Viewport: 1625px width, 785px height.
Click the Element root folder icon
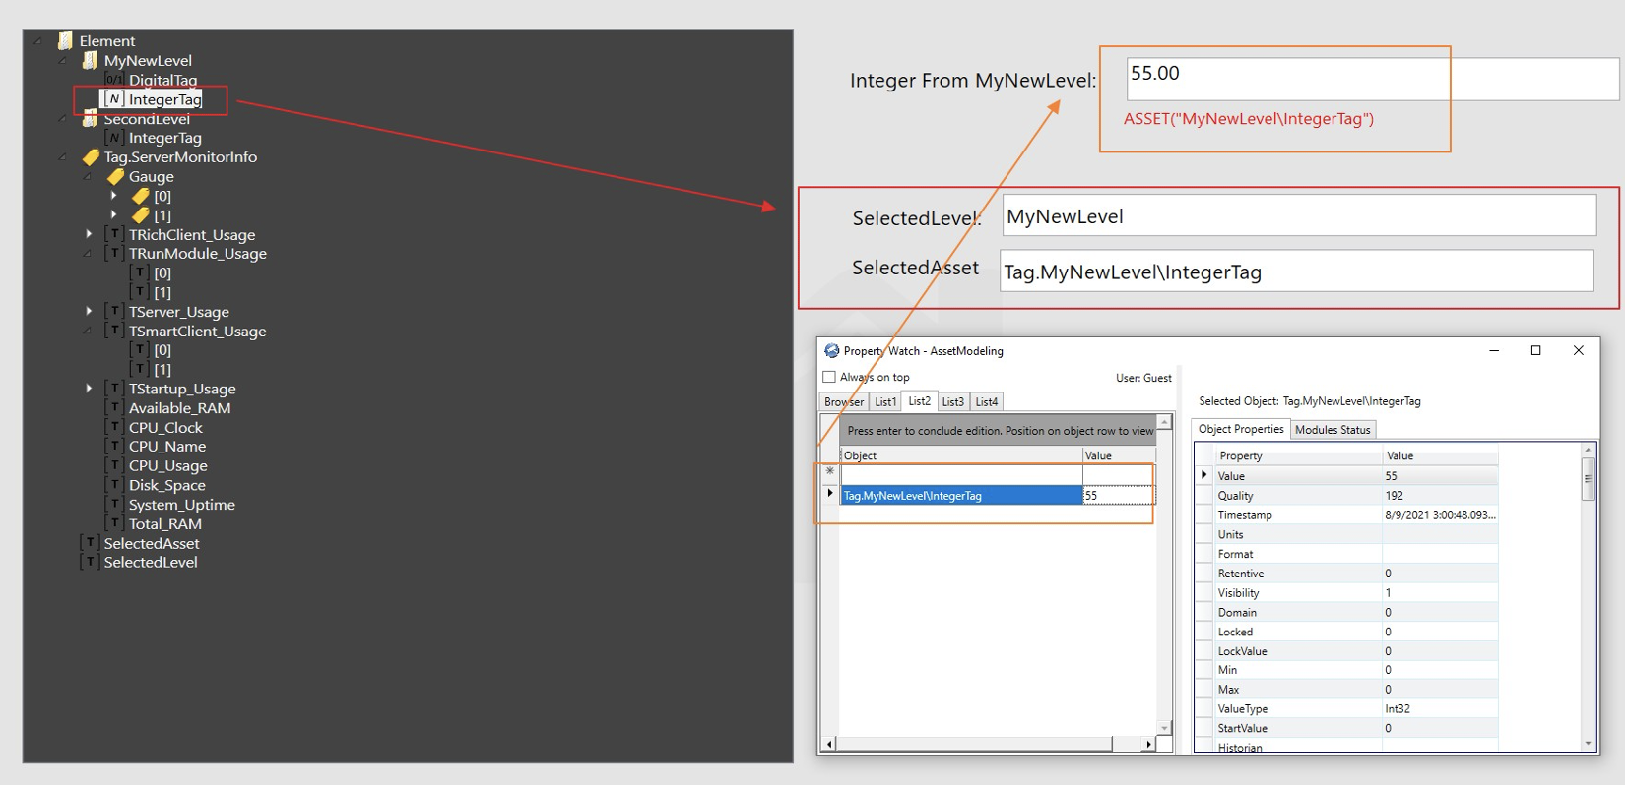pos(65,40)
